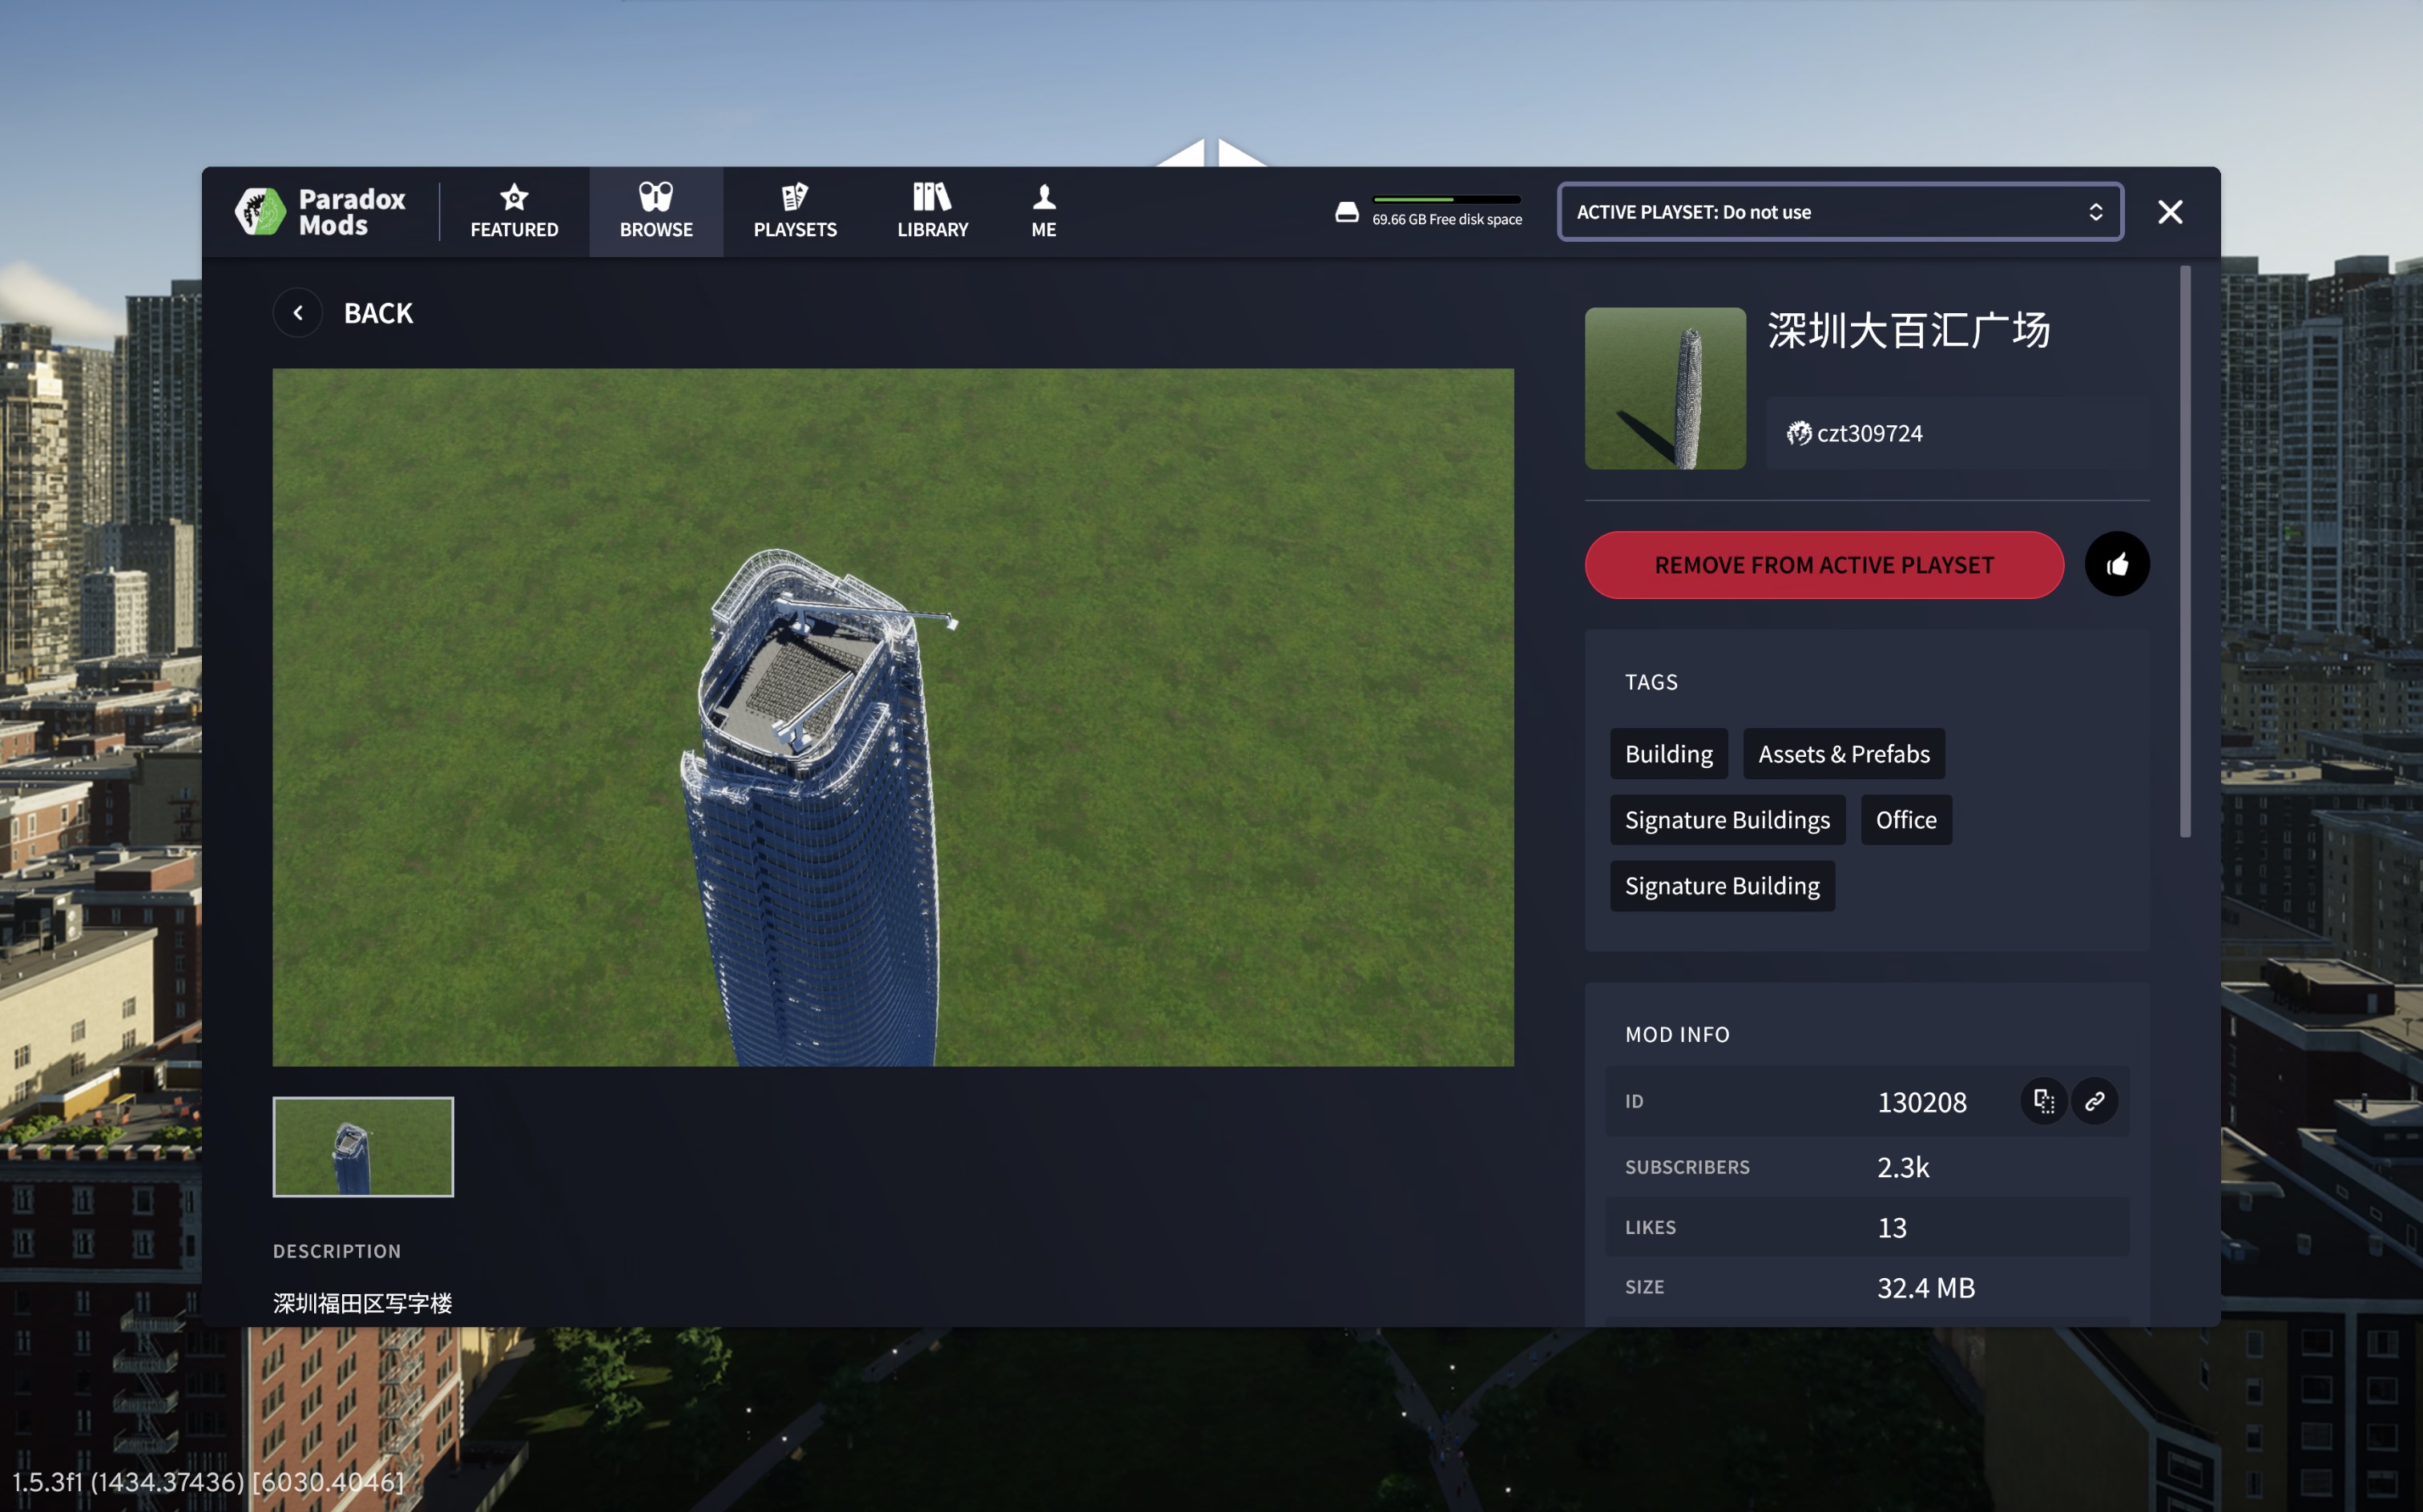Viewport: 2423px width, 1512px height.
Task: Close the Paradox Mods window
Action: [2170, 212]
